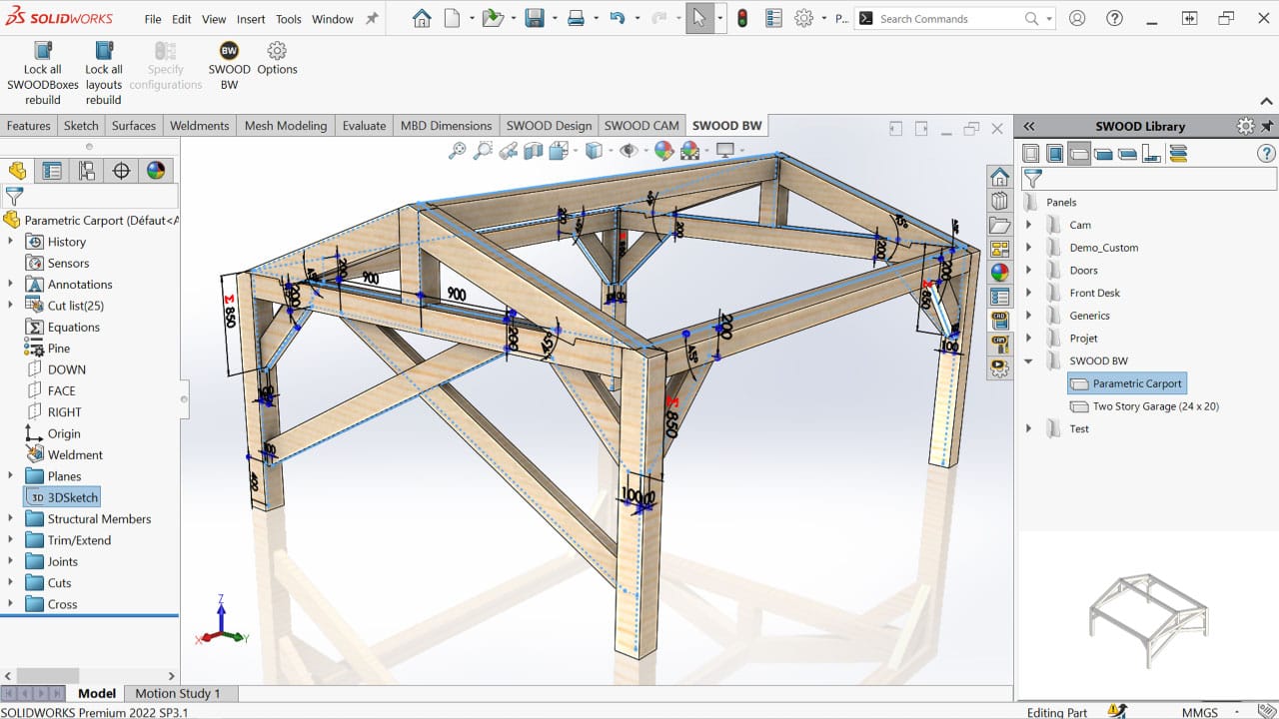Switch to the Weldments tab

point(199,126)
